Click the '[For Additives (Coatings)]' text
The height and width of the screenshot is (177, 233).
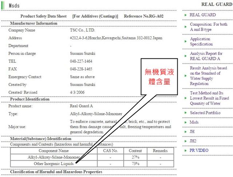coord(95,16)
